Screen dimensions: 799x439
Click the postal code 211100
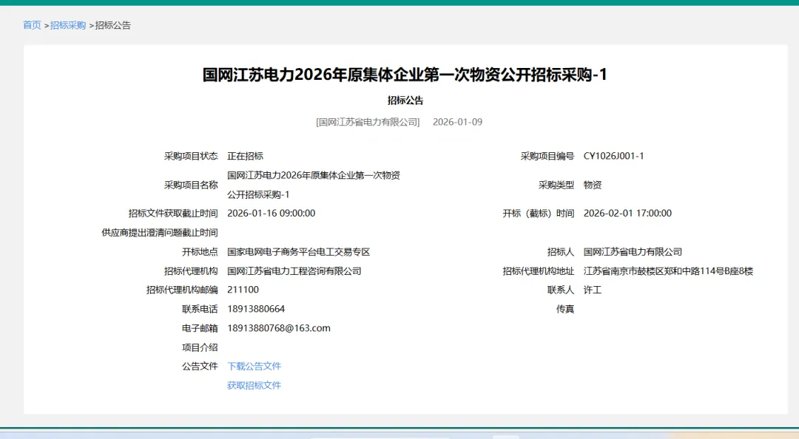243,290
